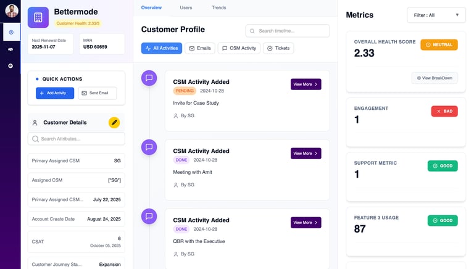The image size is (474, 269).
Task: Click the GOOD badge on Support Metric
Action: pos(443,166)
